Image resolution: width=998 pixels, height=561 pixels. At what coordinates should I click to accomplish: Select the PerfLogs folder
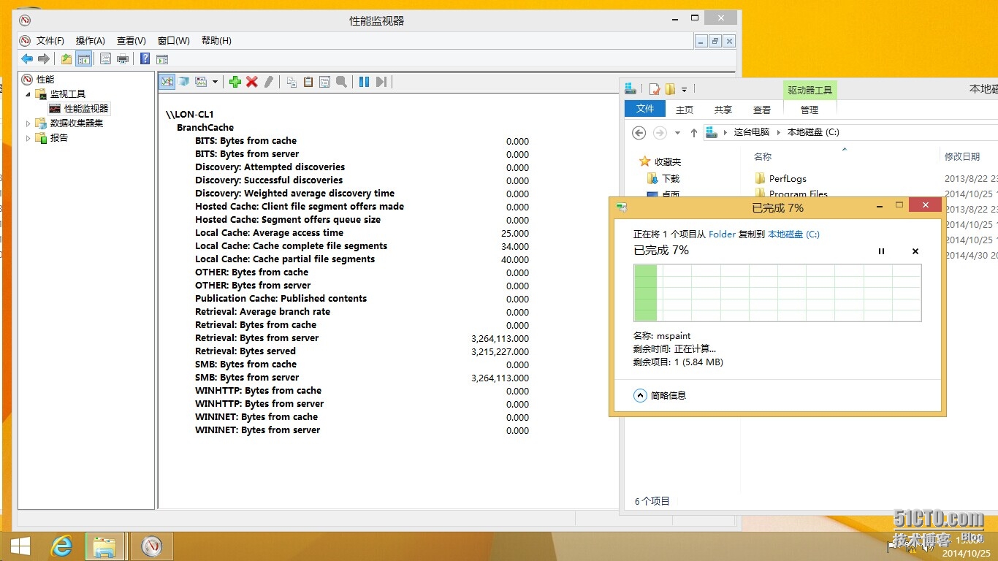788,178
